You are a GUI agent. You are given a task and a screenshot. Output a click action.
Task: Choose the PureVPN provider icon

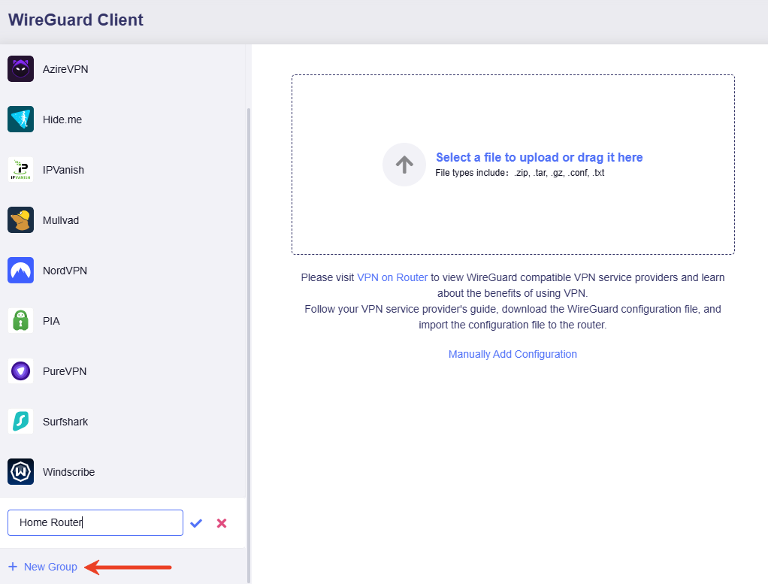point(20,371)
